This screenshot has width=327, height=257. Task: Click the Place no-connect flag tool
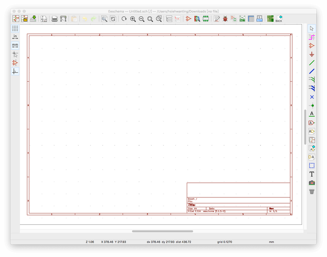point(312,97)
